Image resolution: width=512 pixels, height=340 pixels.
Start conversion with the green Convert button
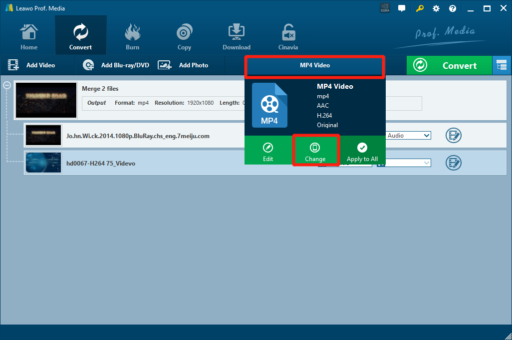pyautogui.click(x=449, y=66)
